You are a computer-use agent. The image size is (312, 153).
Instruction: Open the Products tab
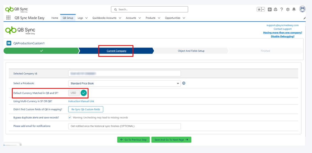150,18
